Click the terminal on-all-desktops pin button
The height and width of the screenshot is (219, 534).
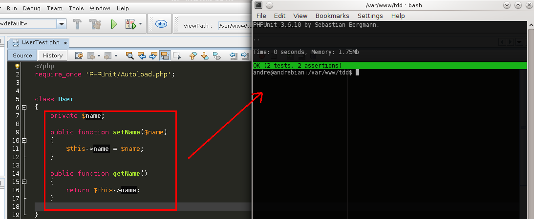269,5
